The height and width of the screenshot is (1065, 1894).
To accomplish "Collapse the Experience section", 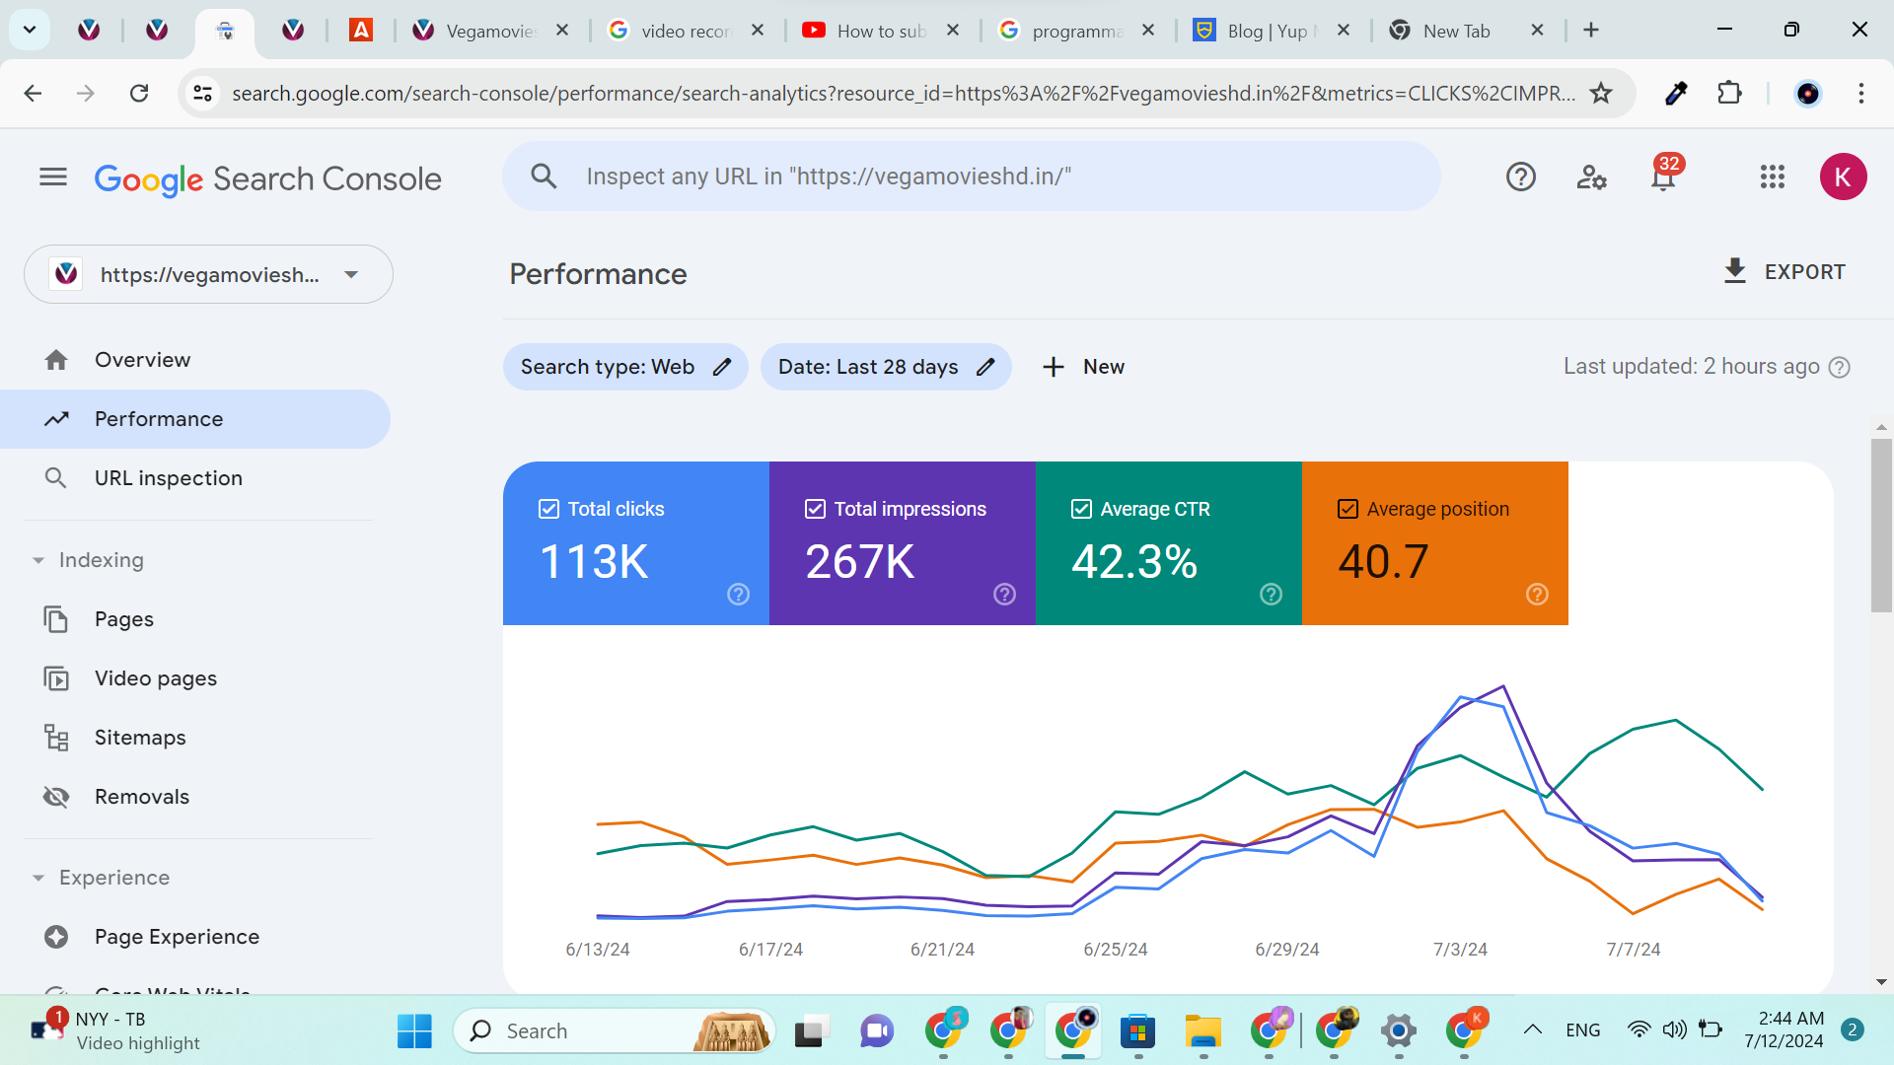I will (38, 878).
